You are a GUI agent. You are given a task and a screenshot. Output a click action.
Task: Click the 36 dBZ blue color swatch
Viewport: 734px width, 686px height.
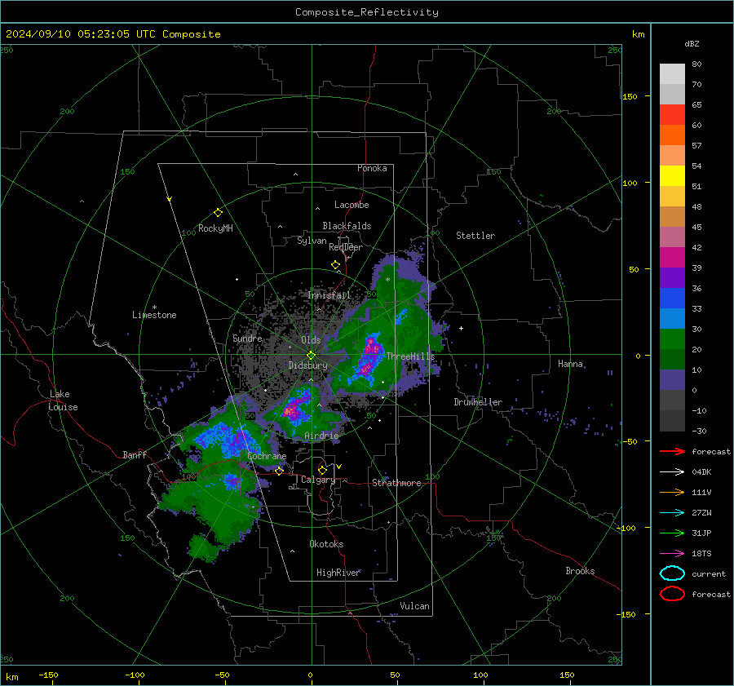point(672,298)
